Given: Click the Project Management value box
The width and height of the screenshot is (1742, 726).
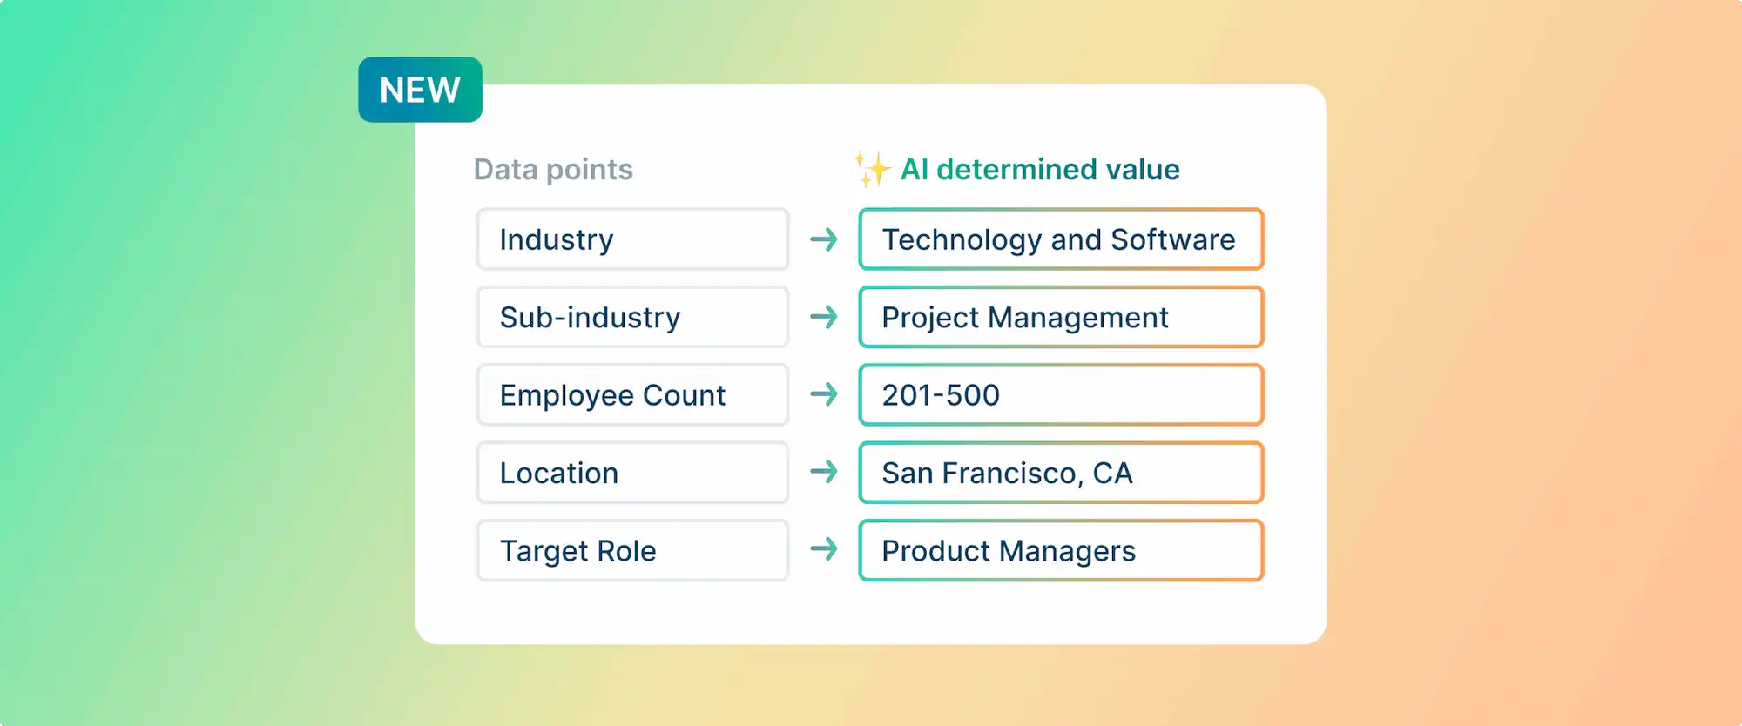Looking at the screenshot, I should coord(1061,317).
